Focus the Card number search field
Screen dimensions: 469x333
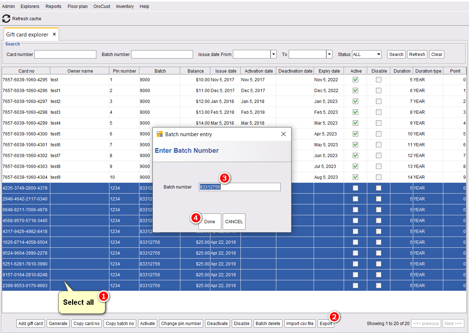click(x=65, y=54)
